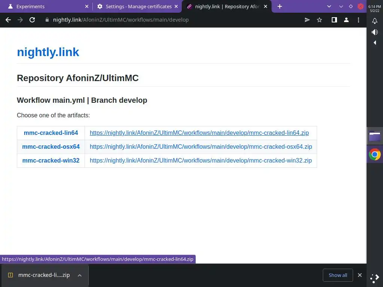Viewport: 383px width, 287px height.
Task: Click the address bar URL
Action: (x=121, y=20)
